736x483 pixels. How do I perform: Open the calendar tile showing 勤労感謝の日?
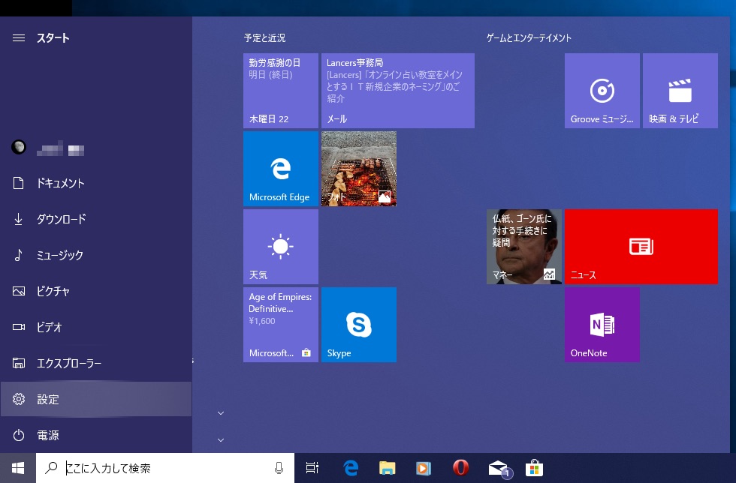point(281,91)
